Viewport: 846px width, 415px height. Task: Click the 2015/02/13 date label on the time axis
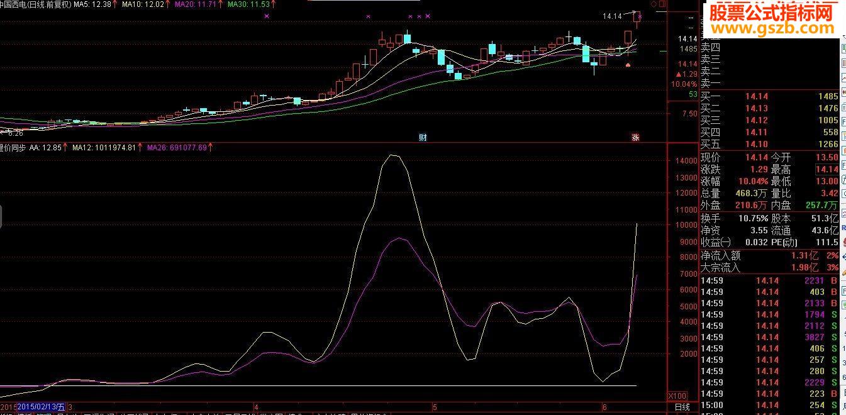point(42,407)
